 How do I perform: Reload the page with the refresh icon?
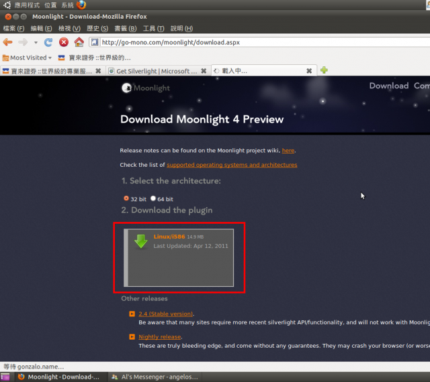[48, 42]
